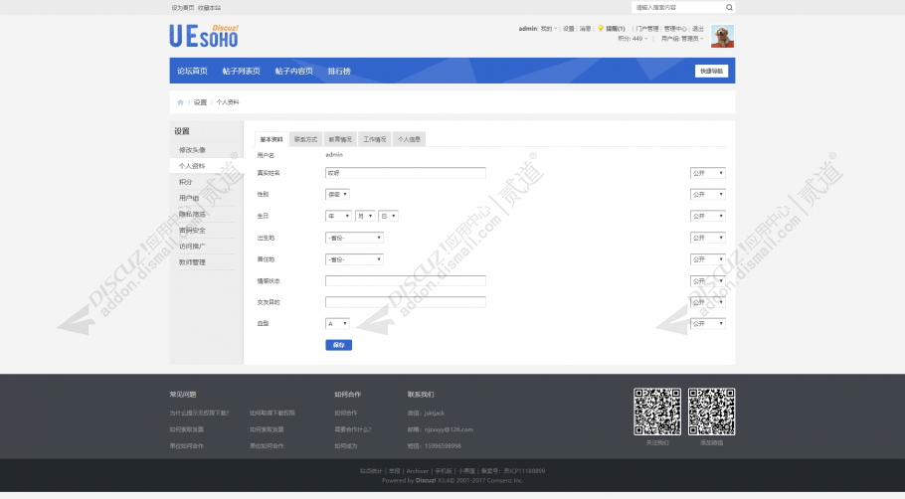Image resolution: width=905 pixels, height=499 pixels.
Task: Open the birthday 月 dropdown
Action: [365, 216]
